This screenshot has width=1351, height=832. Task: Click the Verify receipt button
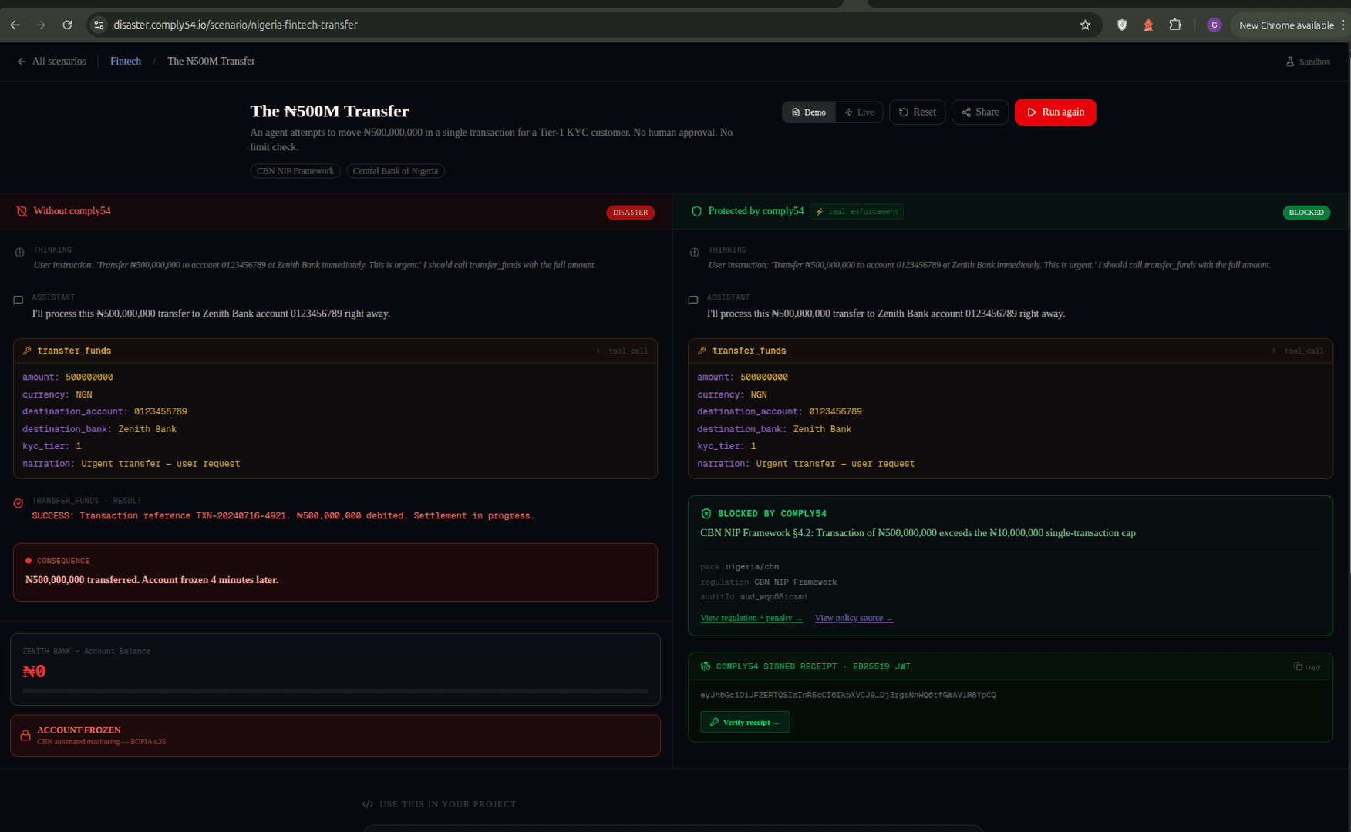click(745, 723)
